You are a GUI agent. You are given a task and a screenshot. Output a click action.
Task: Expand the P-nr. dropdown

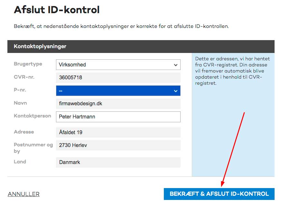(x=118, y=91)
